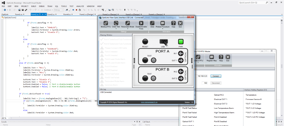
Task: Click the RESET button on the device panel
Action: 145,42
